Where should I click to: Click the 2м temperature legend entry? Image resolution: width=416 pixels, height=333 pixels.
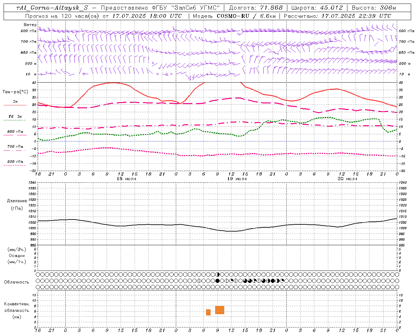[15, 102]
